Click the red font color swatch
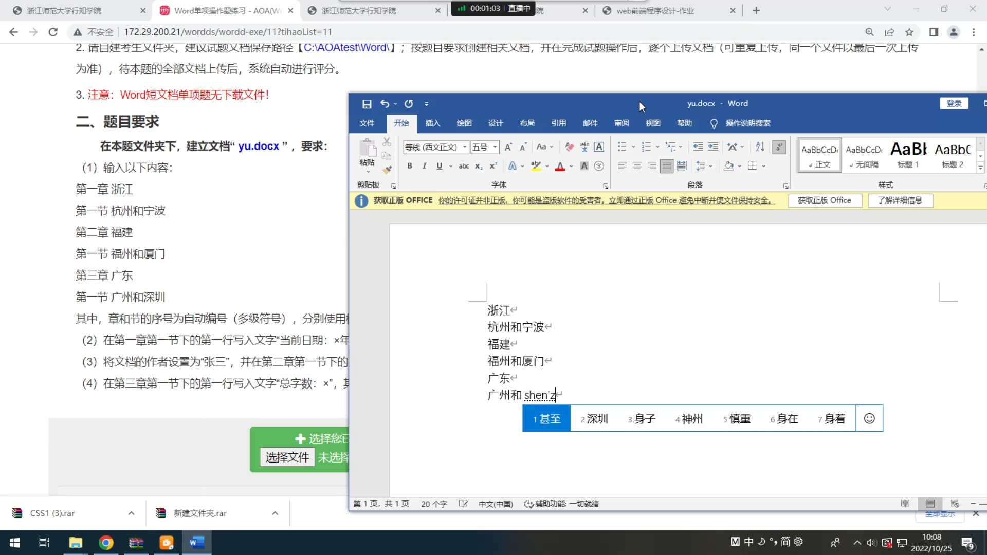 [x=560, y=166]
